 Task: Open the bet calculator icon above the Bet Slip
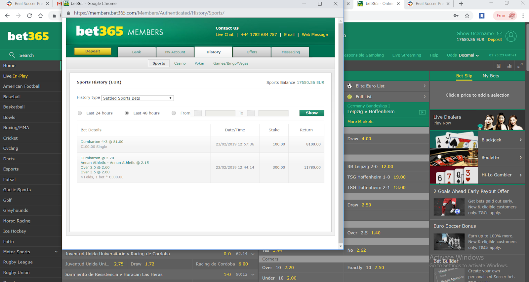(499, 66)
